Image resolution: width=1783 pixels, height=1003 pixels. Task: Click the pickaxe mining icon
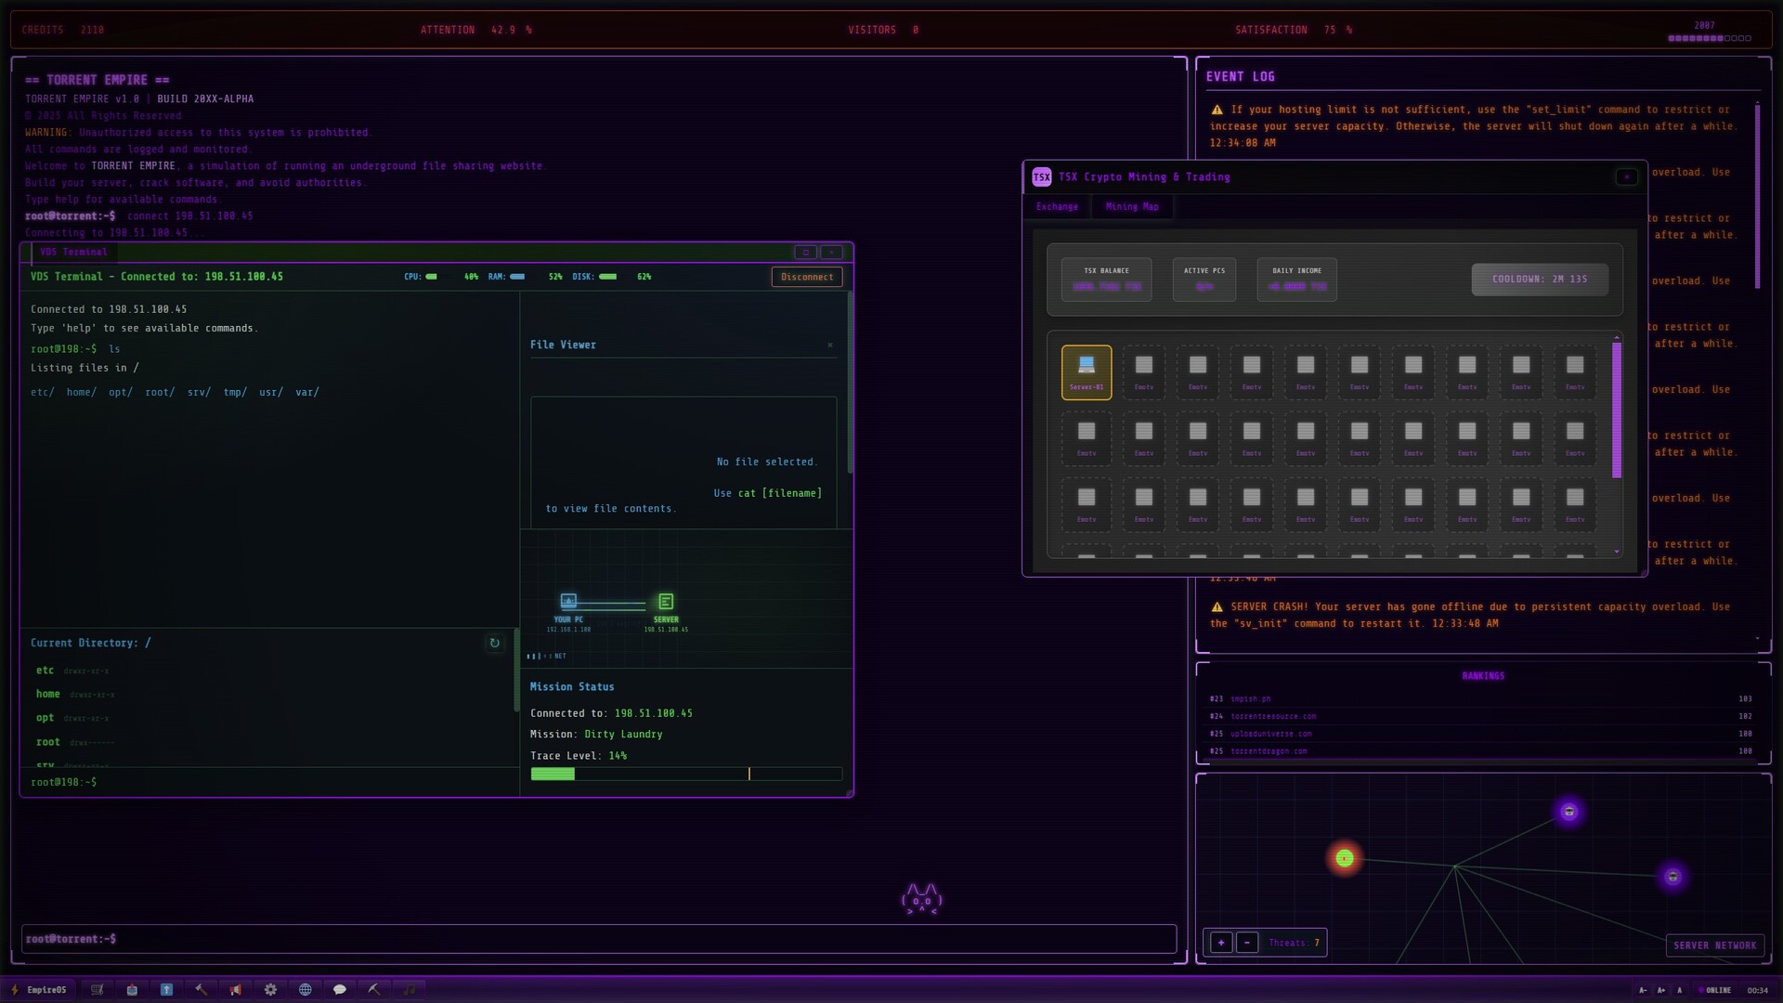(x=374, y=990)
